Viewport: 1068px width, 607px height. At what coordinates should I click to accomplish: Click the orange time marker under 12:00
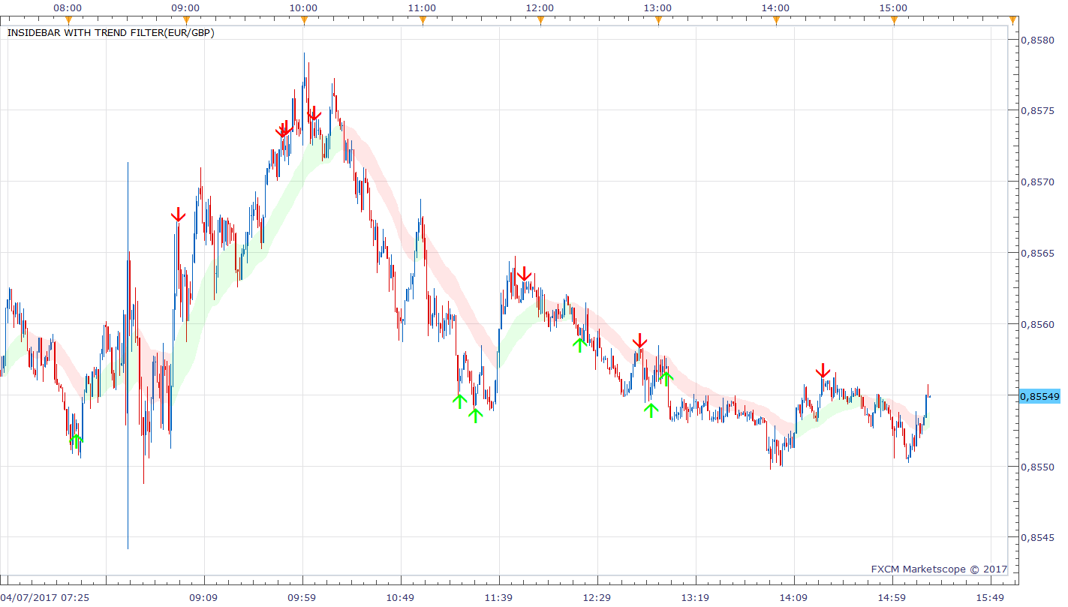pyautogui.click(x=540, y=21)
